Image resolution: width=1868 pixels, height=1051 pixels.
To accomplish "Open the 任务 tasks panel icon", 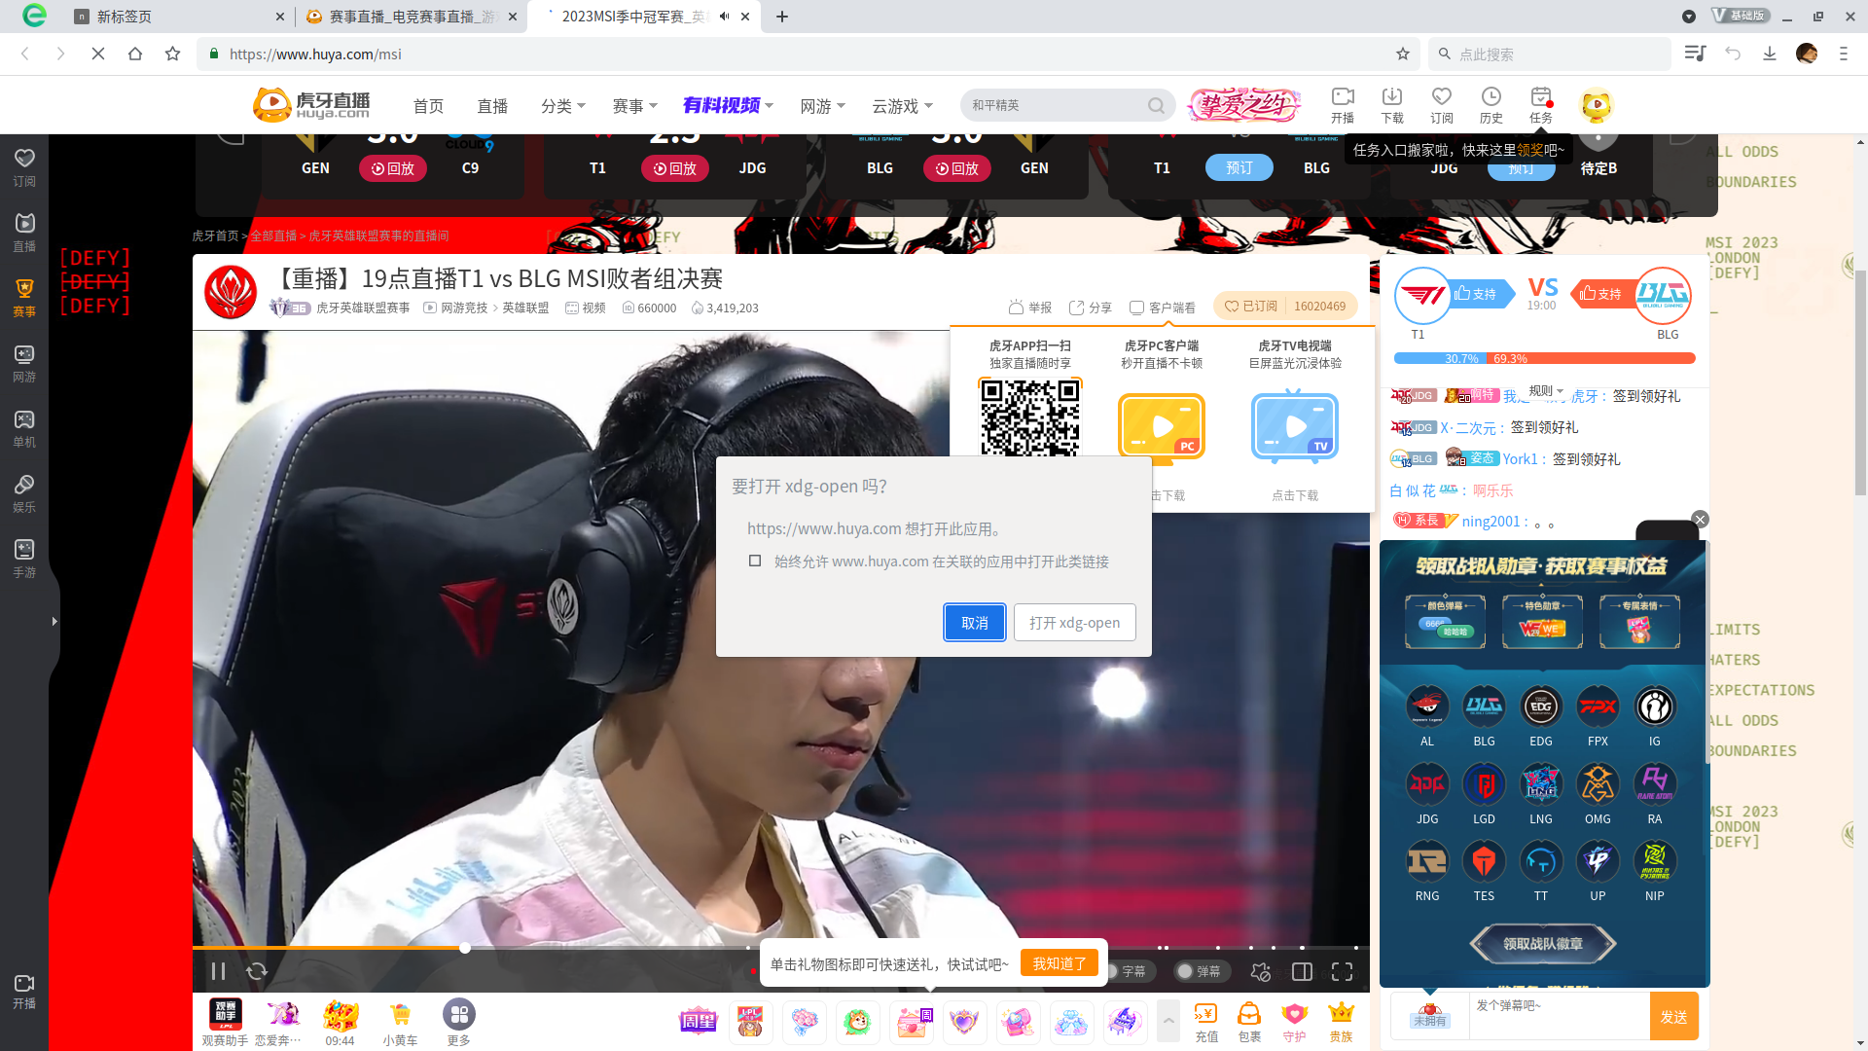I will click(x=1540, y=104).
